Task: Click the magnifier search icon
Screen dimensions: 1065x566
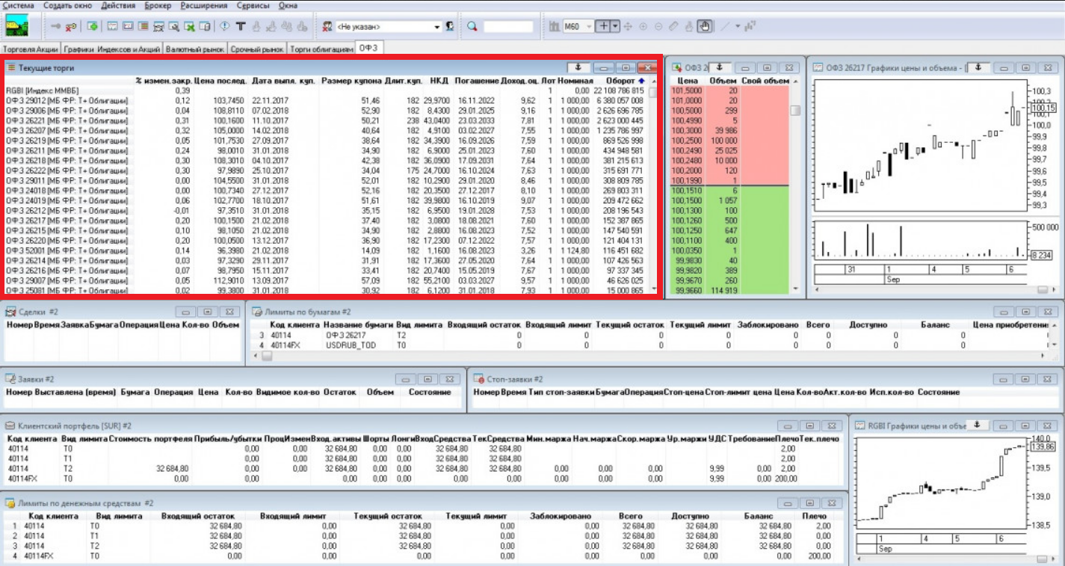Action: point(472,27)
